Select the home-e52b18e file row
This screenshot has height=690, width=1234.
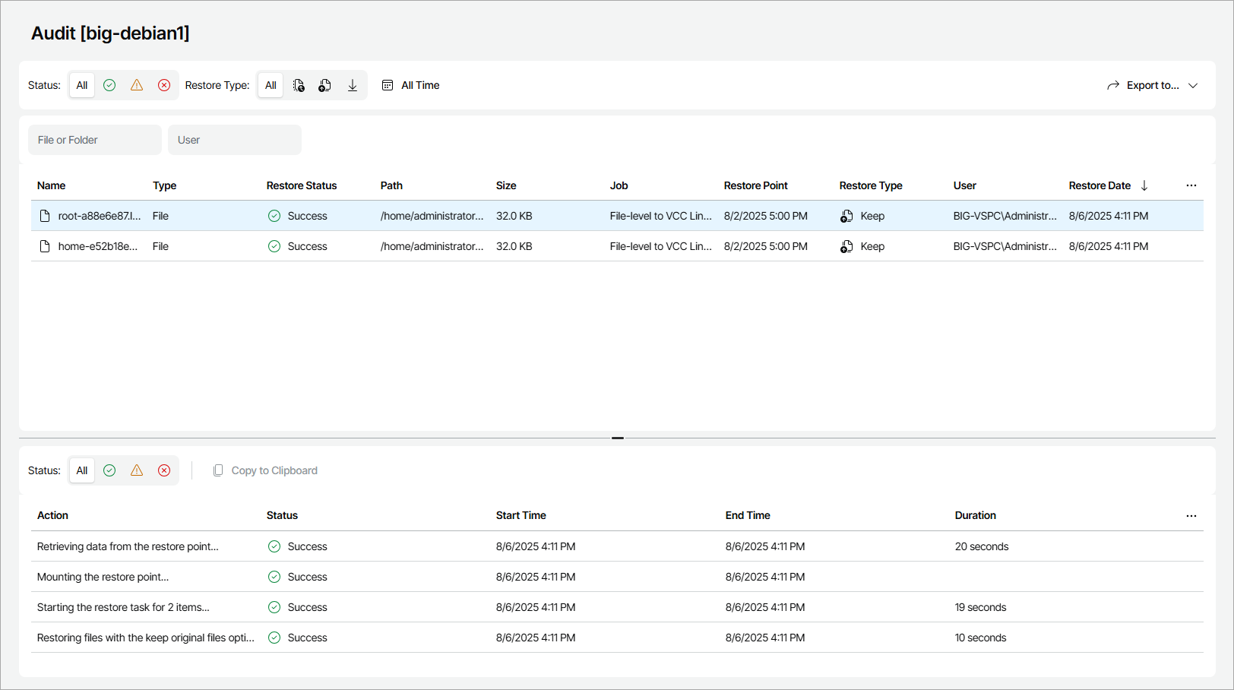coord(97,246)
